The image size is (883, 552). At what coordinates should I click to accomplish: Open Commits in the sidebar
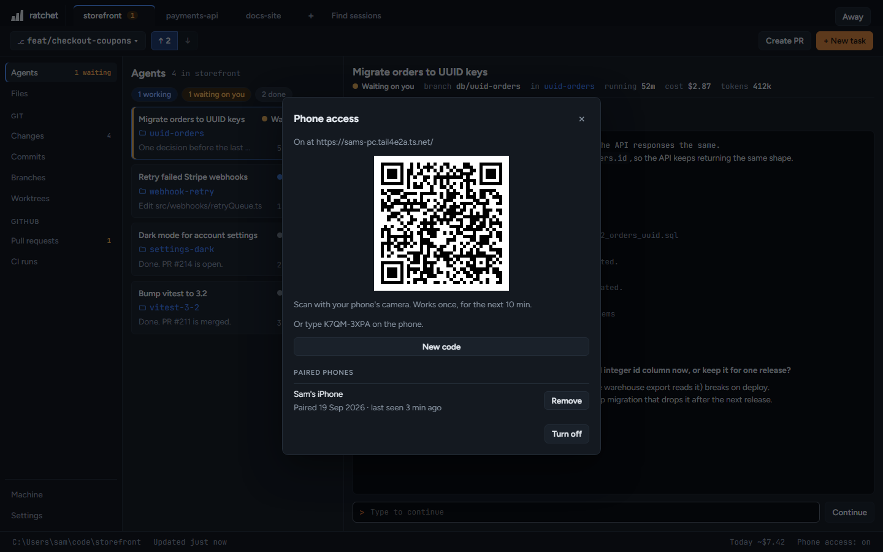pos(61,156)
